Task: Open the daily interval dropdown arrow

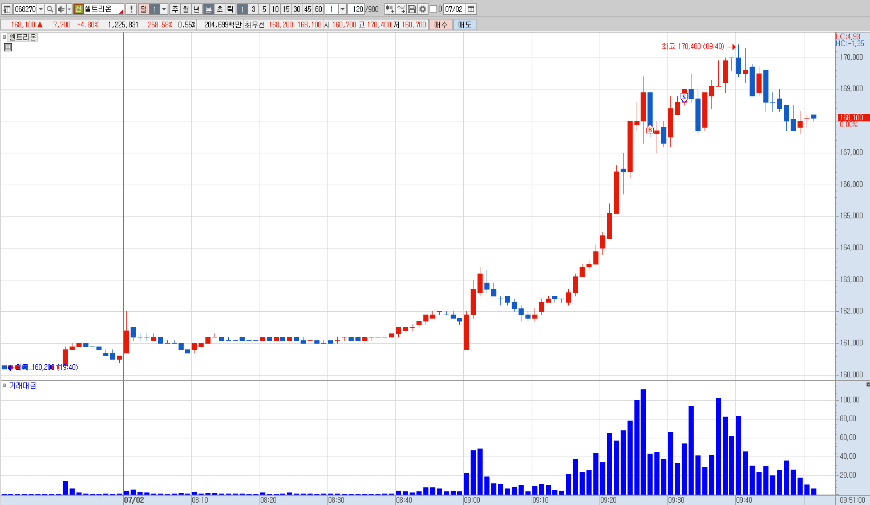Action: [164, 9]
